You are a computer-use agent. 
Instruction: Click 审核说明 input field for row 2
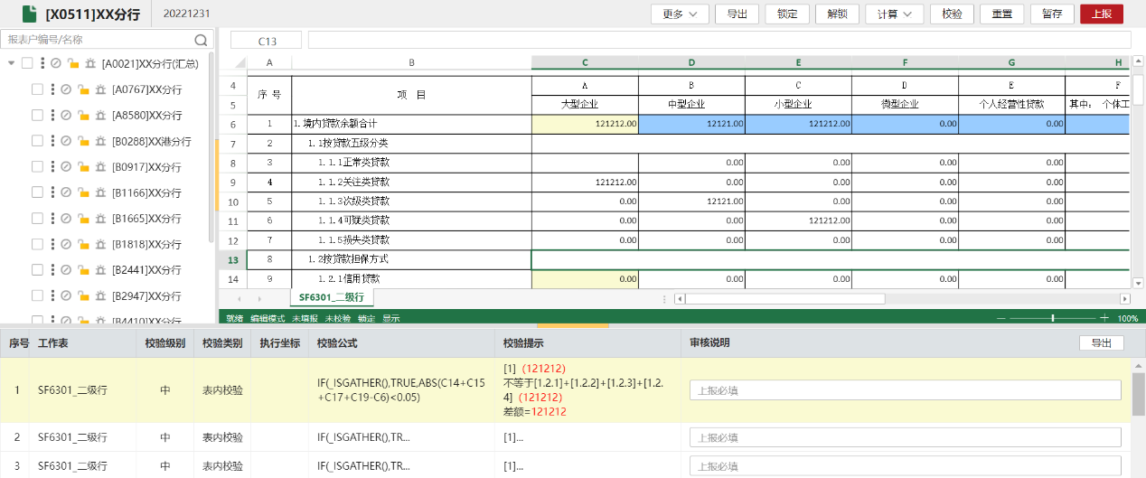[905, 437]
